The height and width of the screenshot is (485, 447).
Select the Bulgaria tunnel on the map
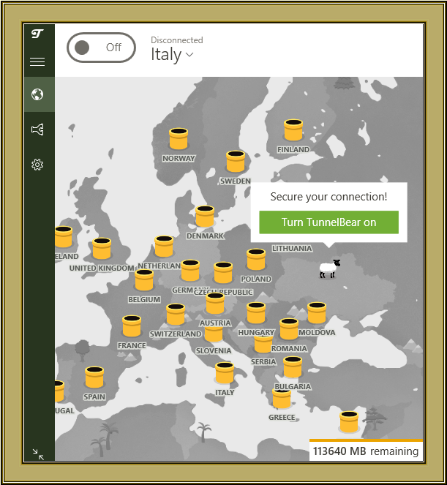[x=293, y=367]
